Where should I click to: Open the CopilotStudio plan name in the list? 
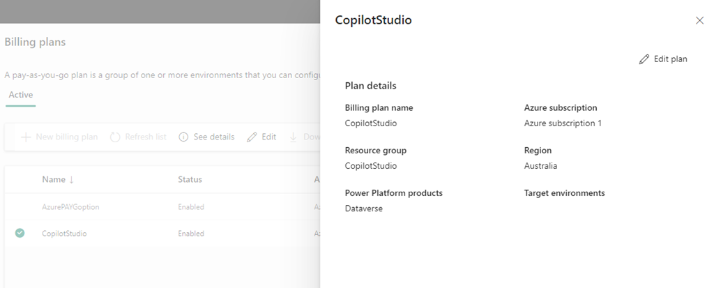[64, 234]
